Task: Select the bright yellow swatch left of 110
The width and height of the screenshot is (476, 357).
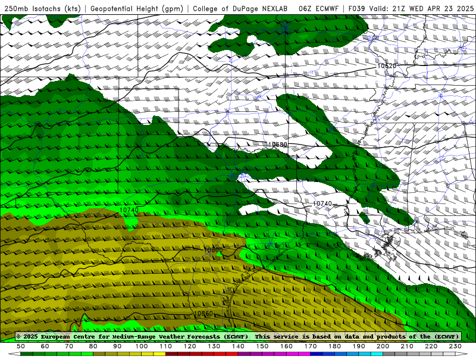Action: pyautogui.click(x=159, y=354)
